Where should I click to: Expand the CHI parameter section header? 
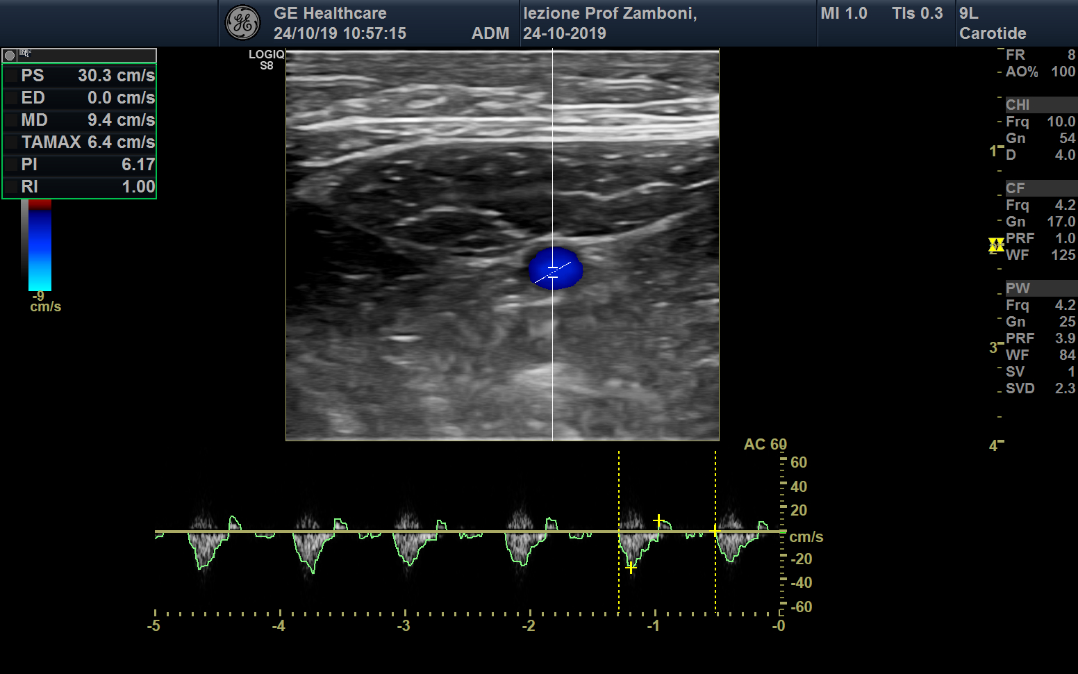[1040, 105]
